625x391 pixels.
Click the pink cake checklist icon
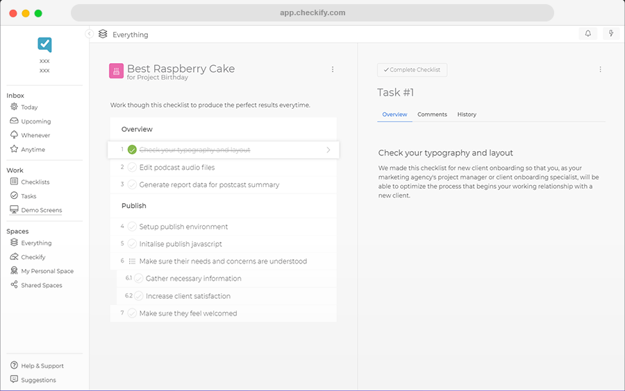click(116, 71)
